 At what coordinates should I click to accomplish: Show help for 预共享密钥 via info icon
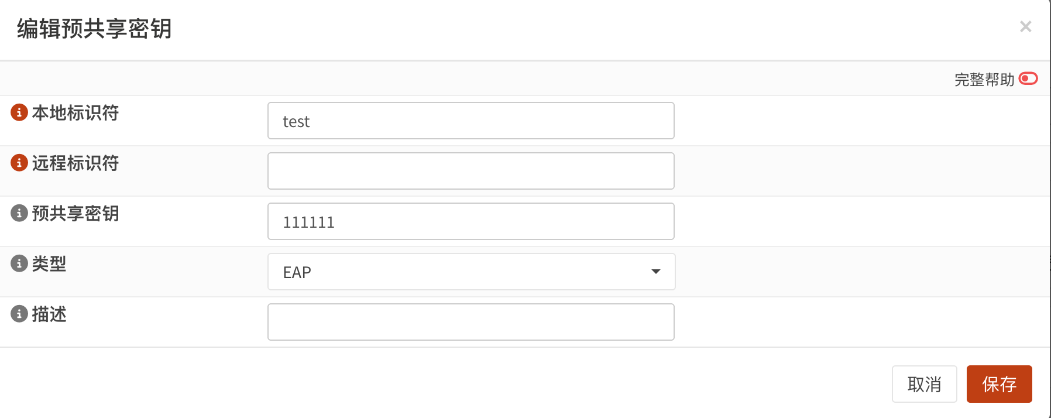click(19, 213)
